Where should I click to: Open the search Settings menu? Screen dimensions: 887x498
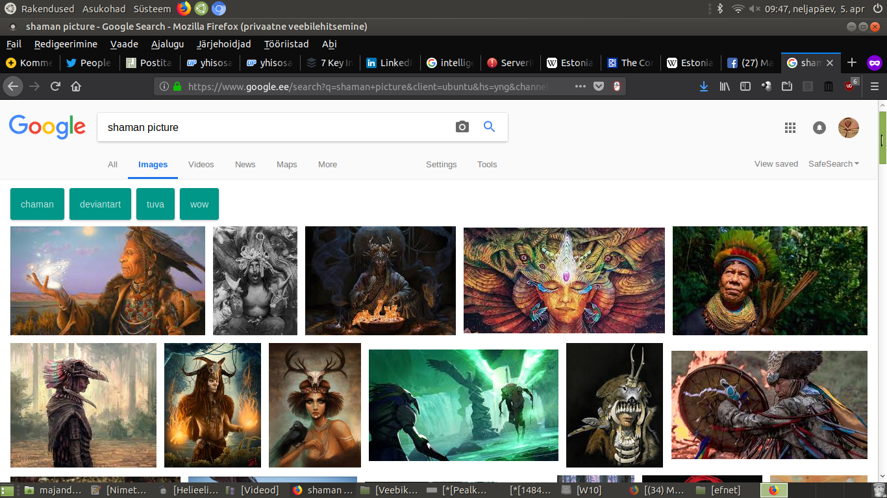[x=442, y=165]
